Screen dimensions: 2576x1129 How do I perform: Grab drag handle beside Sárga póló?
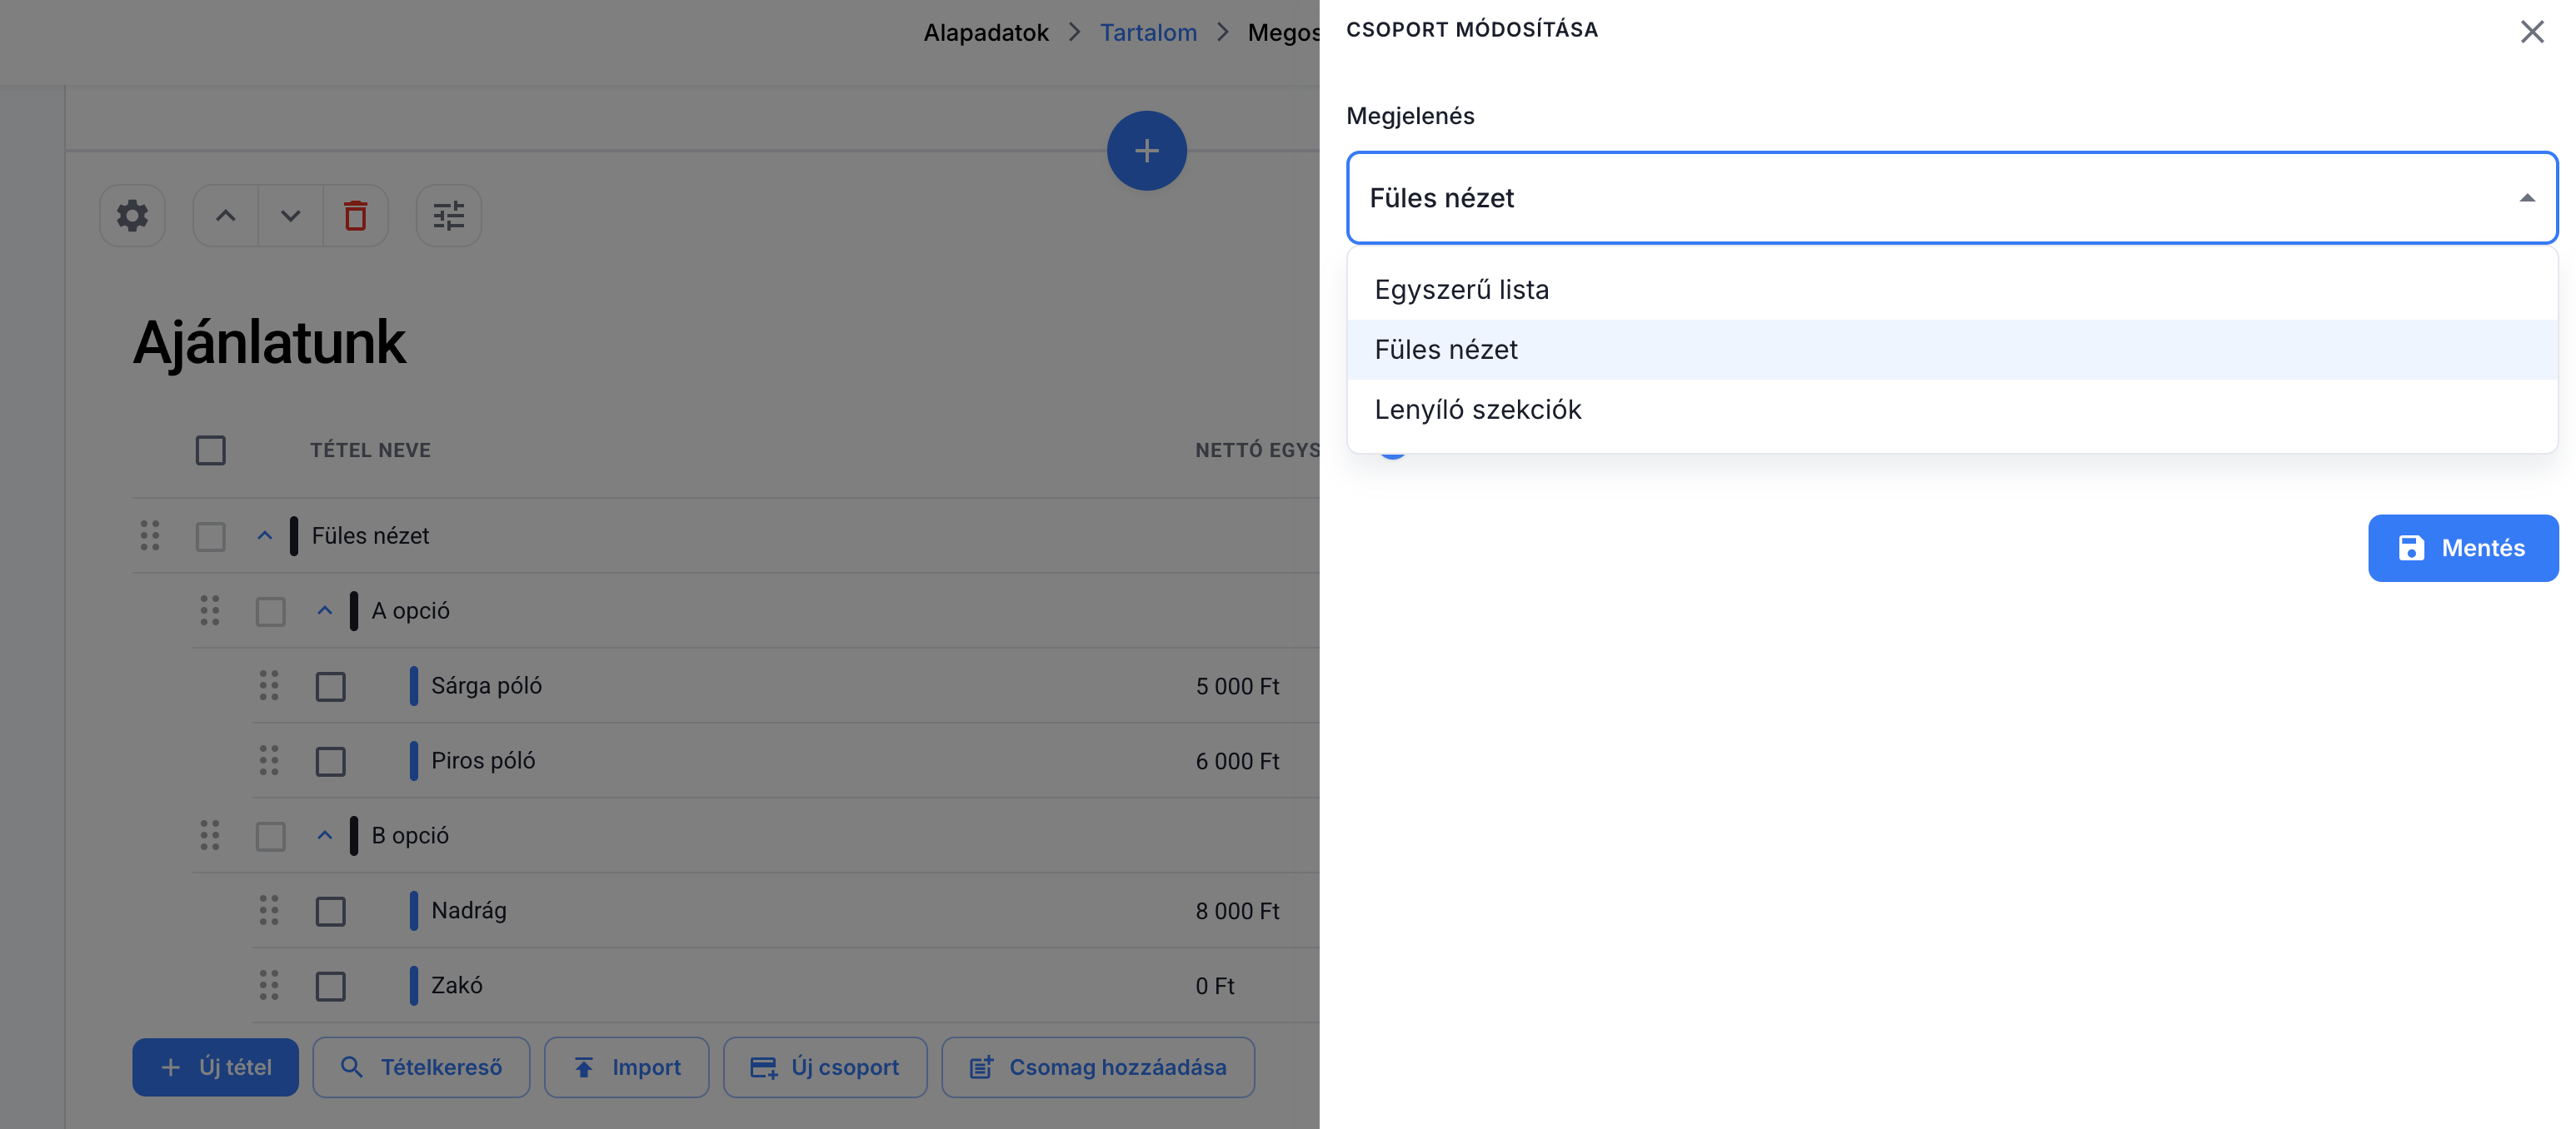269,685
